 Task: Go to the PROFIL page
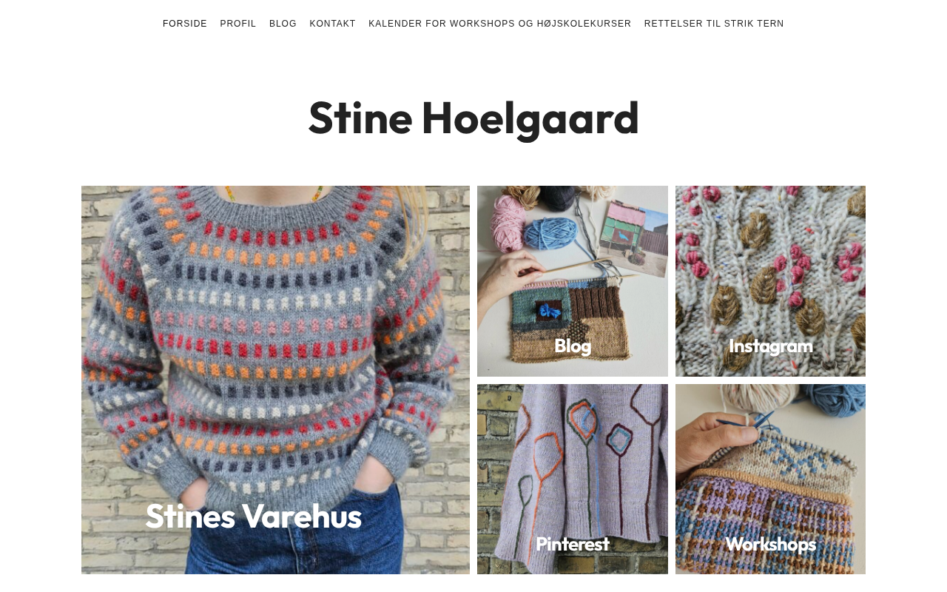click(238, 24)
